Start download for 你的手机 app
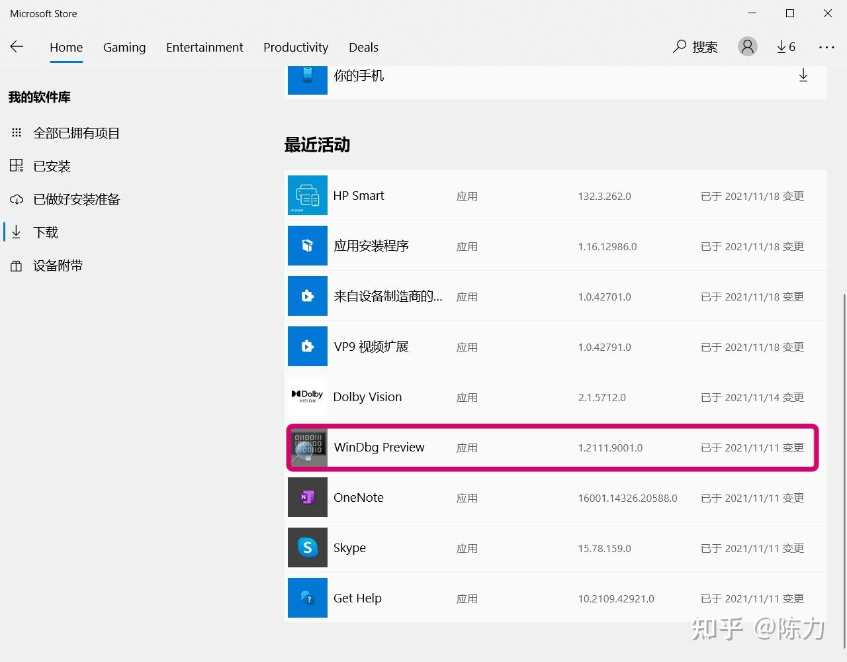Screen dimensions: 847x662 tap(803, 75)
